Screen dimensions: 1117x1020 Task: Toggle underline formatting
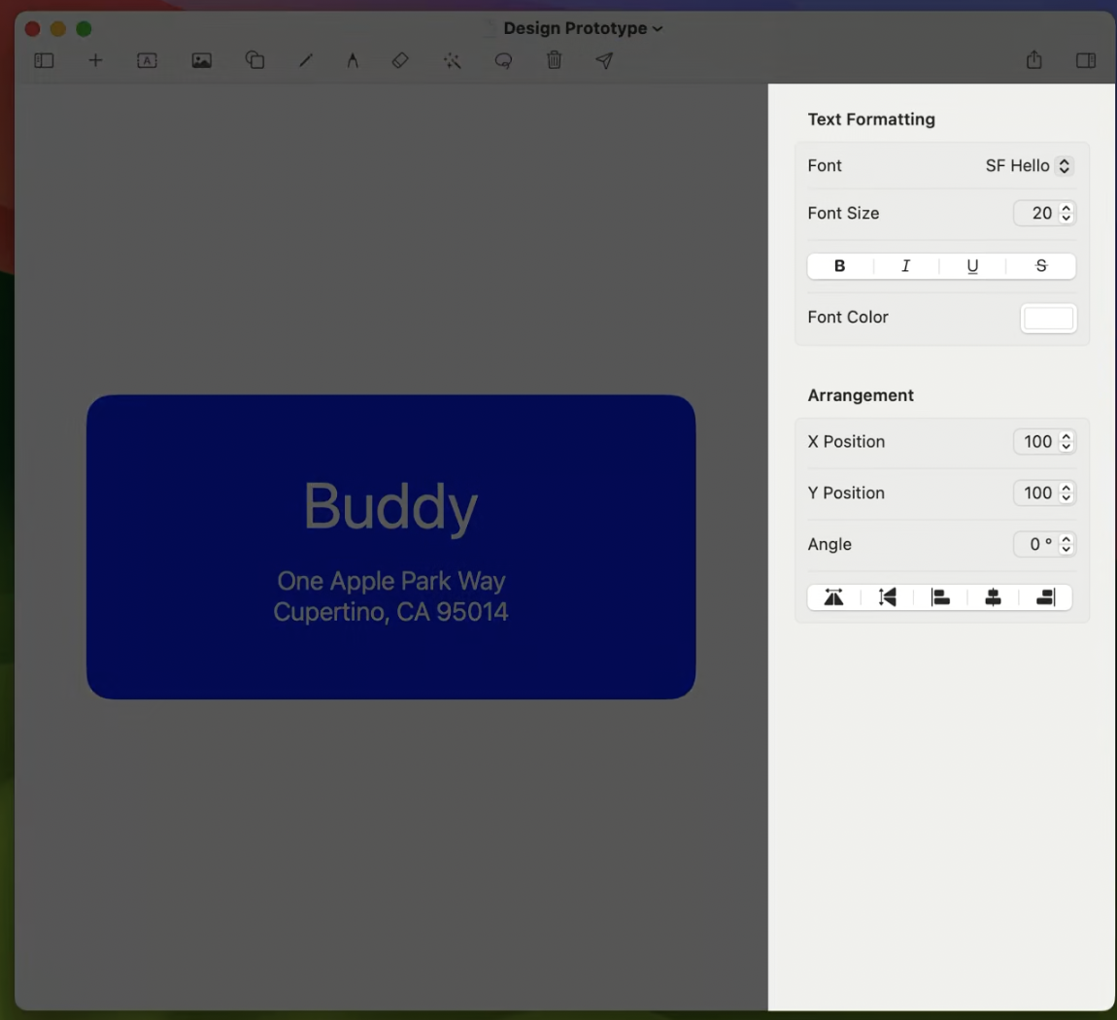tap(972, 265)
